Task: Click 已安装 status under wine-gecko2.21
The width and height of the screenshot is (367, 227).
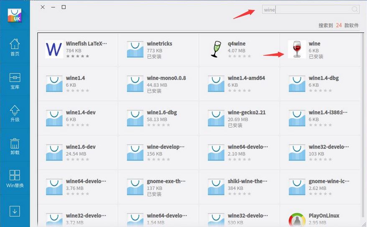Action: (235, 126)
